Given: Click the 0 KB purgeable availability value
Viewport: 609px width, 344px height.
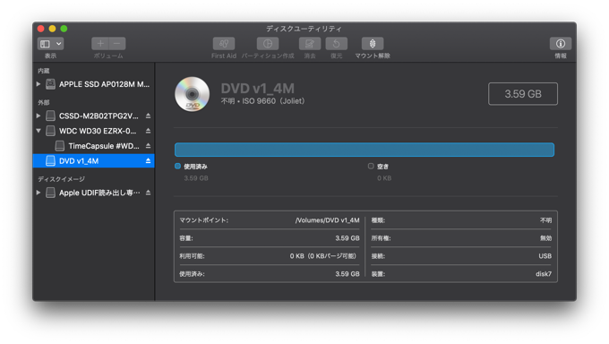Looking at the screenshot, I should pos(322,256).
